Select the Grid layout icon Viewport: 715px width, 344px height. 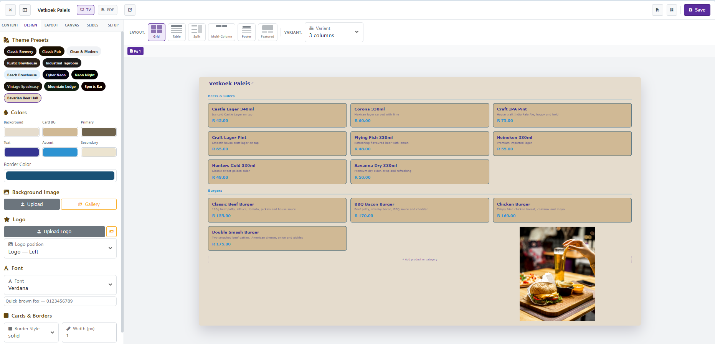coord(157,32)
